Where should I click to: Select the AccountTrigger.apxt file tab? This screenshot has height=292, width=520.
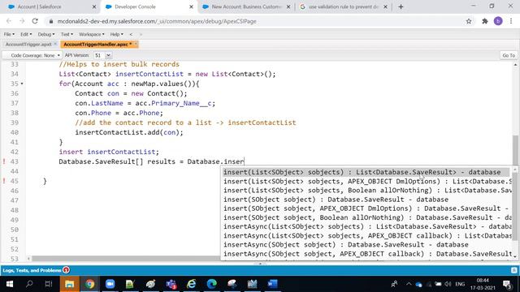(x=28, y=44)
